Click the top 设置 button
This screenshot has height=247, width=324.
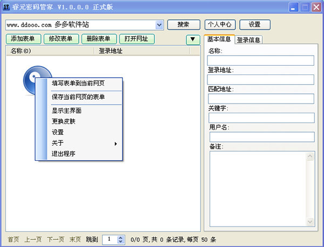click(x=254, y=25)
